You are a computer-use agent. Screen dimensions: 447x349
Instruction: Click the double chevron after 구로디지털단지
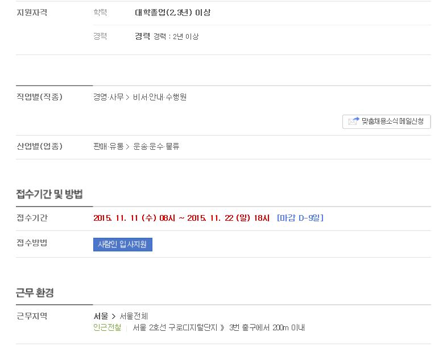(222, 327)
